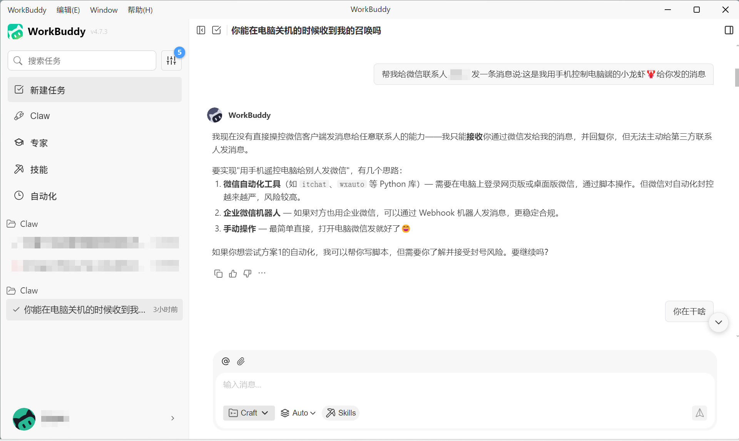The width and height of the screenshot is (739, 441).
Task: Click the WorkBuddy logo icon
Action: coord(15,32)
